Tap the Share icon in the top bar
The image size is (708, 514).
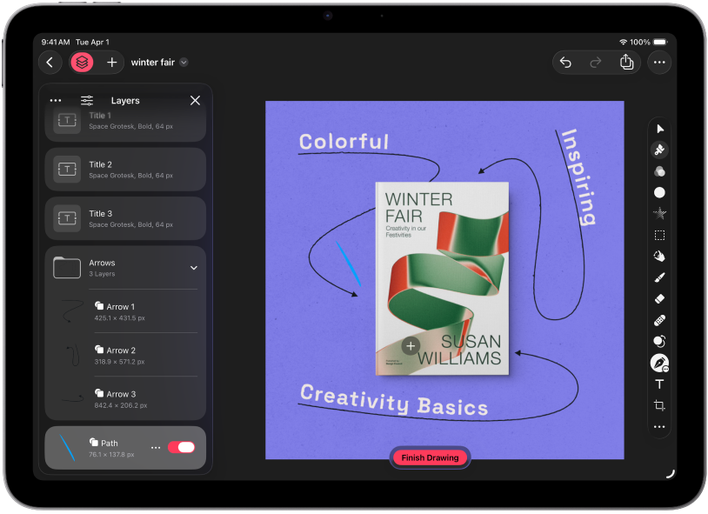[x=627, y=62]
